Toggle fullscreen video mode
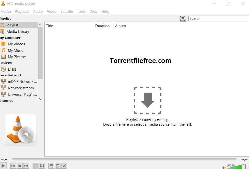The image size is (249, 169). click(x=35, y=166)
